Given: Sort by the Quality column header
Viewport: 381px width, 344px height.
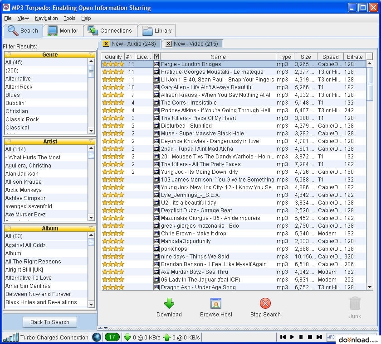Looking at the screenshot, I should [x=113, y=57].
